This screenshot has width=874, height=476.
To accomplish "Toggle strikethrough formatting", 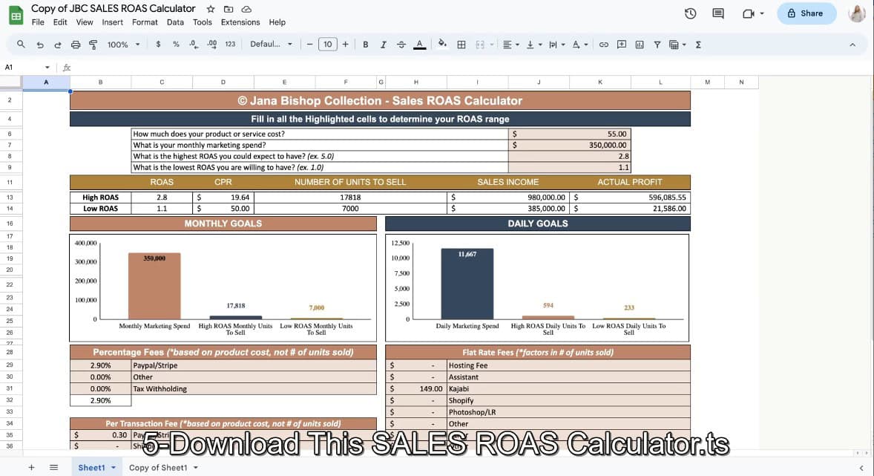I will (401, 45).
